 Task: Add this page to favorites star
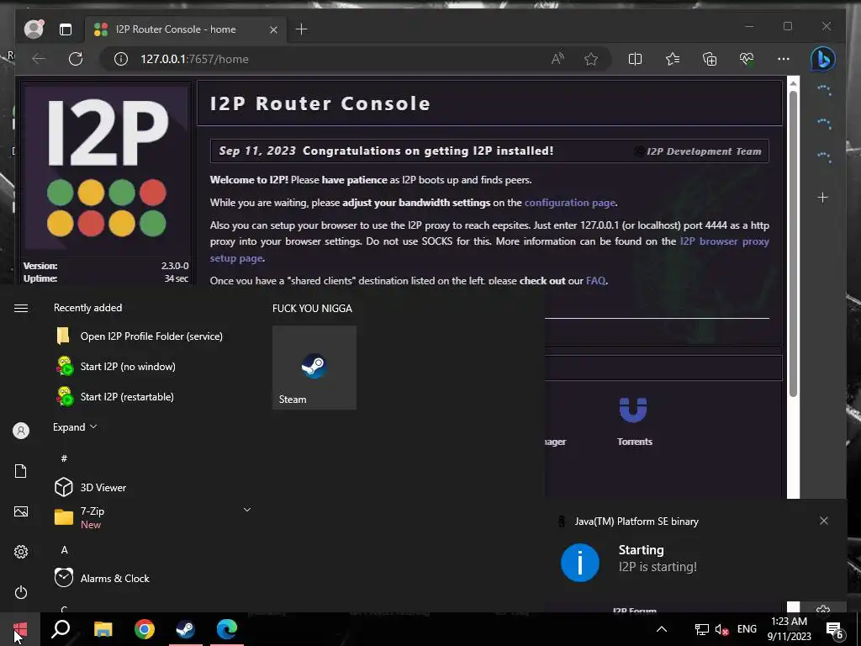(x=591, y=59)
